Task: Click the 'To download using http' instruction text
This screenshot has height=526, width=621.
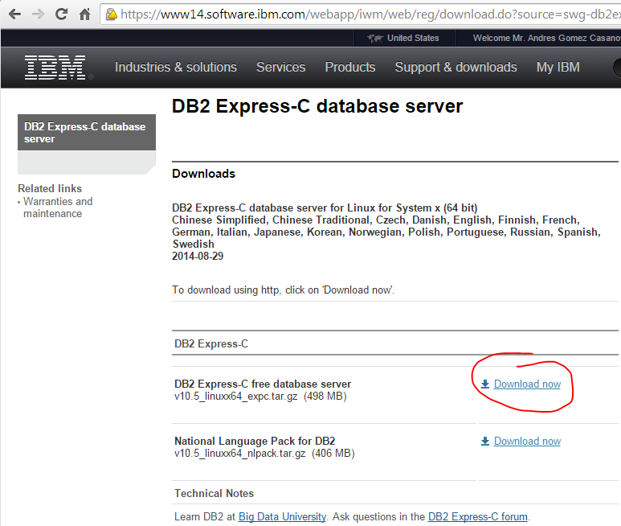Action: pyautogui.click(x=283, y=290)
